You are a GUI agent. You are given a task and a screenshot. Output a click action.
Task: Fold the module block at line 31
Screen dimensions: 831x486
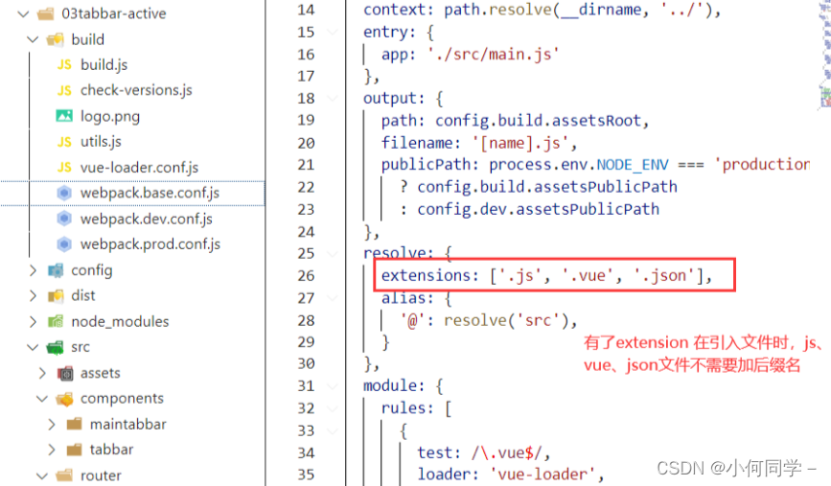[x=333, y=386]
